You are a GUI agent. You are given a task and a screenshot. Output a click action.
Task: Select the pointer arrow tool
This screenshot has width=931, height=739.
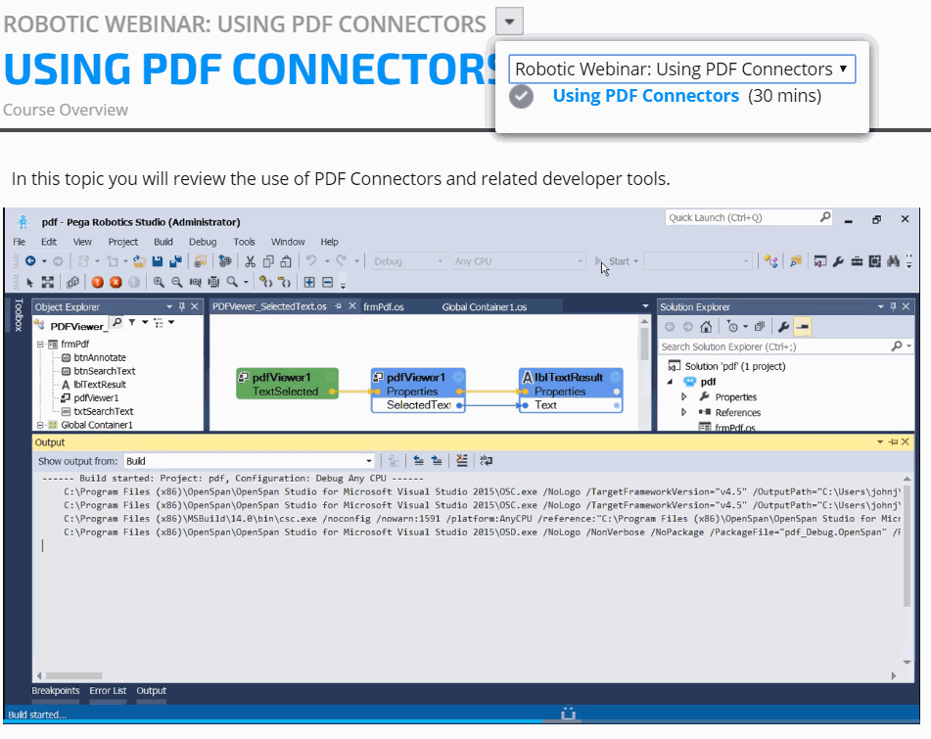[x=29, y=283]
